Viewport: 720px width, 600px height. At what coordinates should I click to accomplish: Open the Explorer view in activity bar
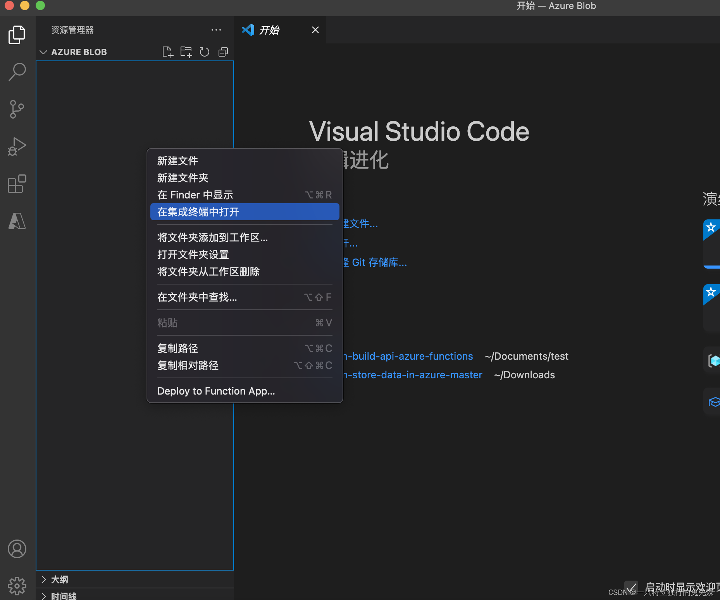click(x=17, y=35)
